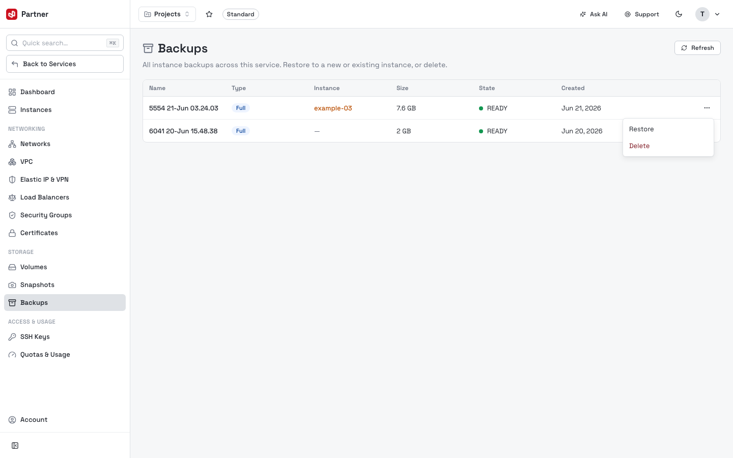The height and width of the screenshot is (458, 733).
Task: Click the Elastic IP & VPN shield icon
Action: [x=12, y=180]
